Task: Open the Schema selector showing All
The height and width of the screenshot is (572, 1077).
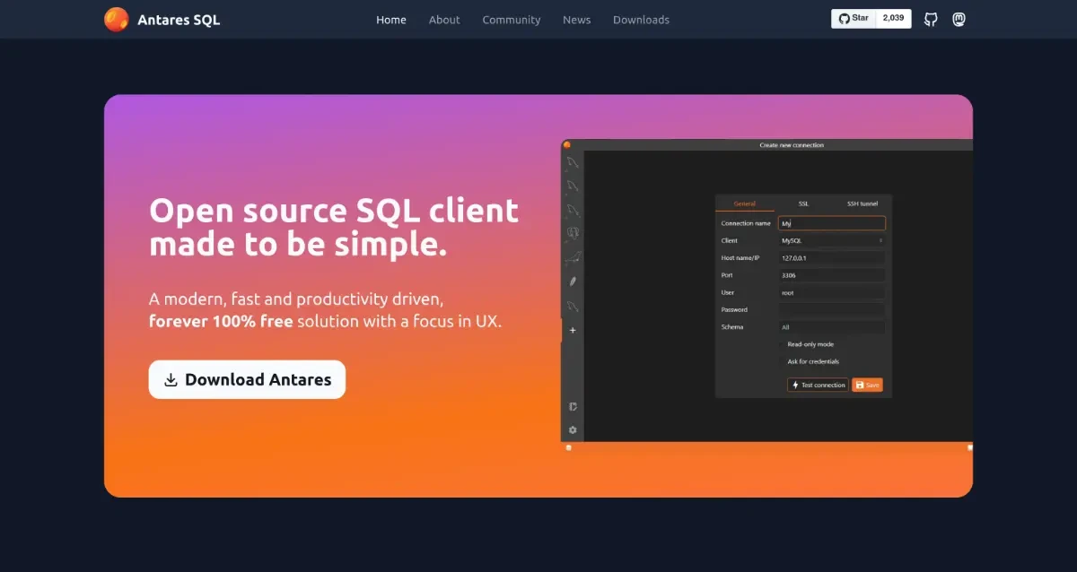Action: (x=830, y=325)
